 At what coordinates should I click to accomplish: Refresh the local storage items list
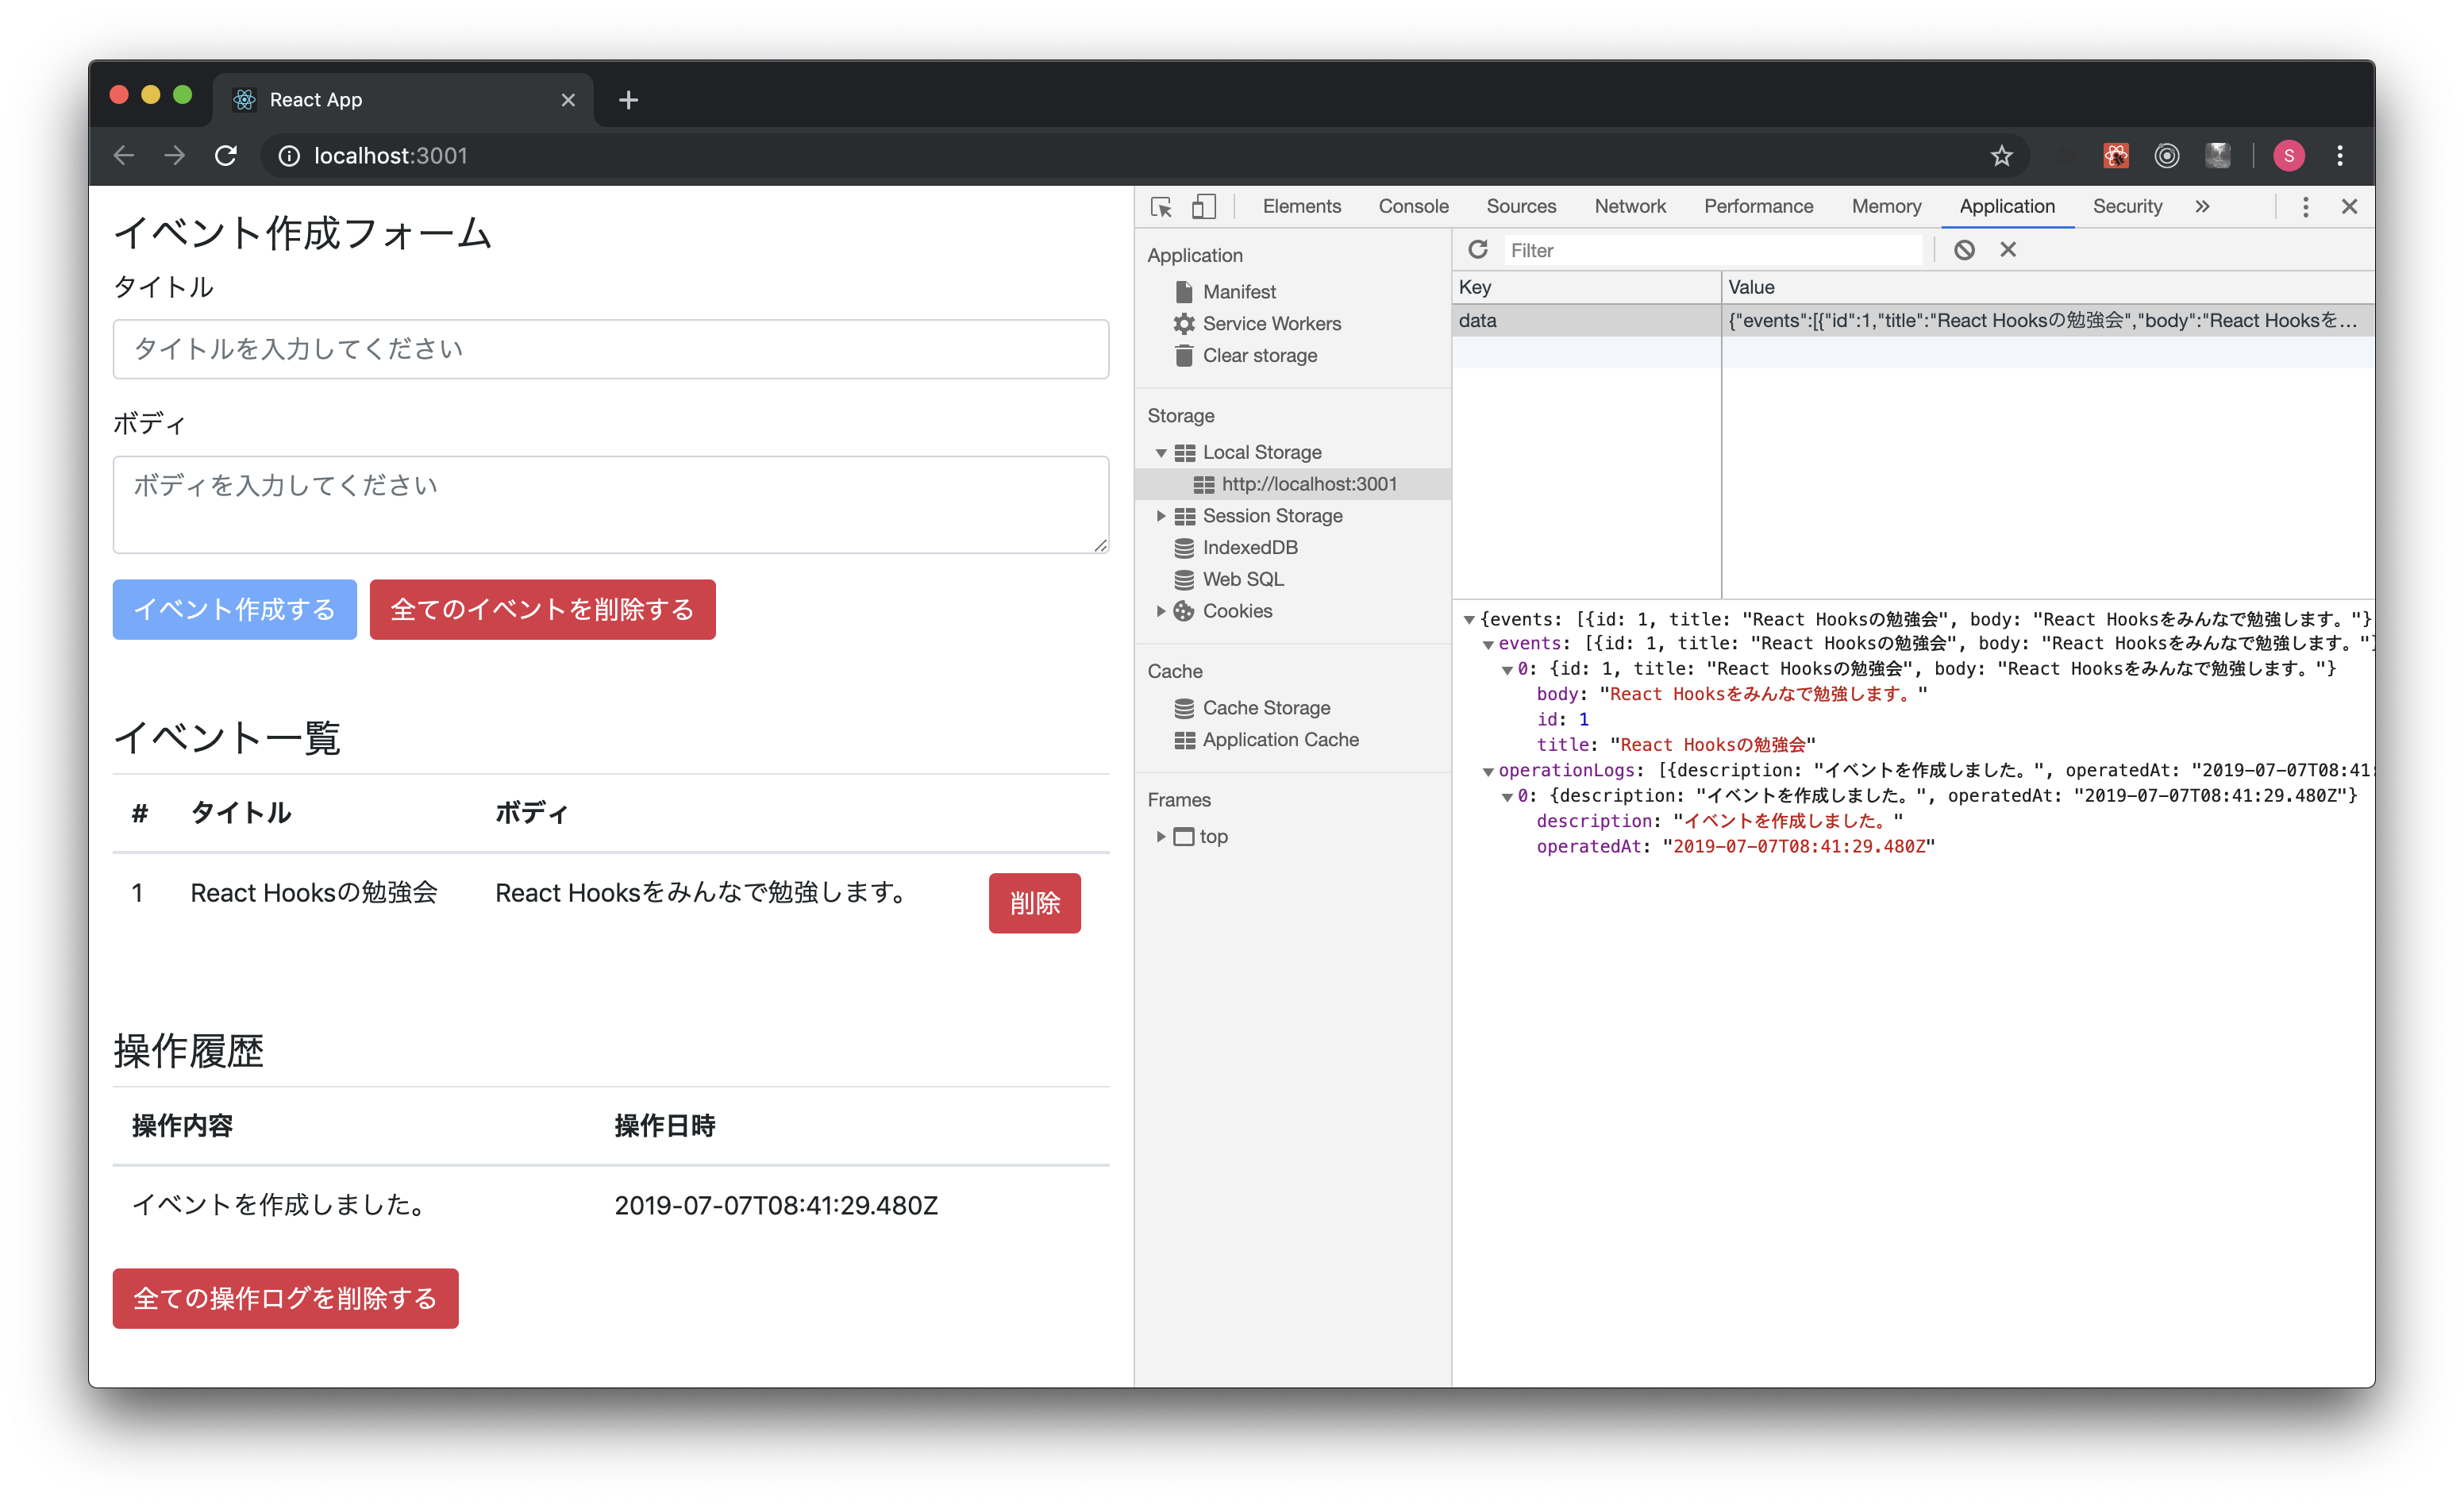(1477, 249)
